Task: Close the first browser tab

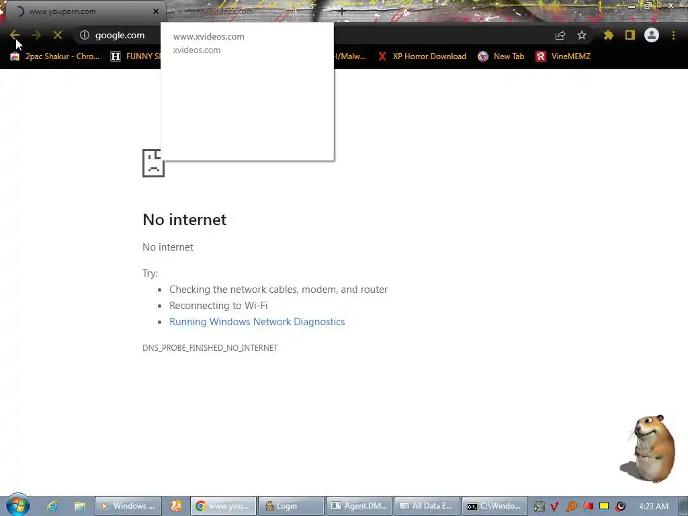Action: pos(156,11)
